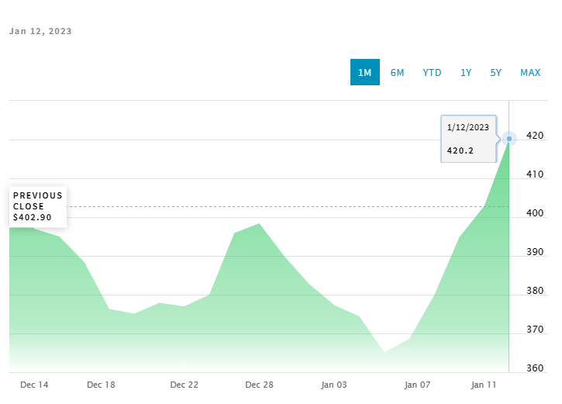Click the Jan 11 x-axis label
Viewport: 562px width, 404px height.
[x=484, y=385]
